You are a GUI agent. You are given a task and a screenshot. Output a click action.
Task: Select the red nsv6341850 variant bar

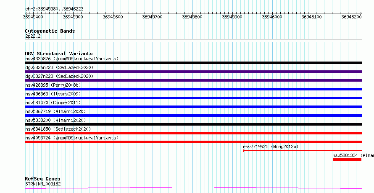point(193,133)
